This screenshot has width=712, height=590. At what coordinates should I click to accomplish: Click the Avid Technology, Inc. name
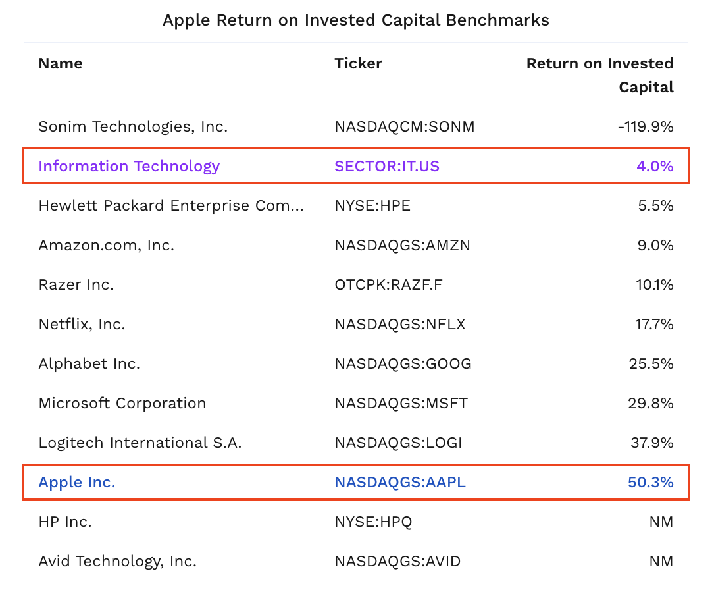pos(118,561)
